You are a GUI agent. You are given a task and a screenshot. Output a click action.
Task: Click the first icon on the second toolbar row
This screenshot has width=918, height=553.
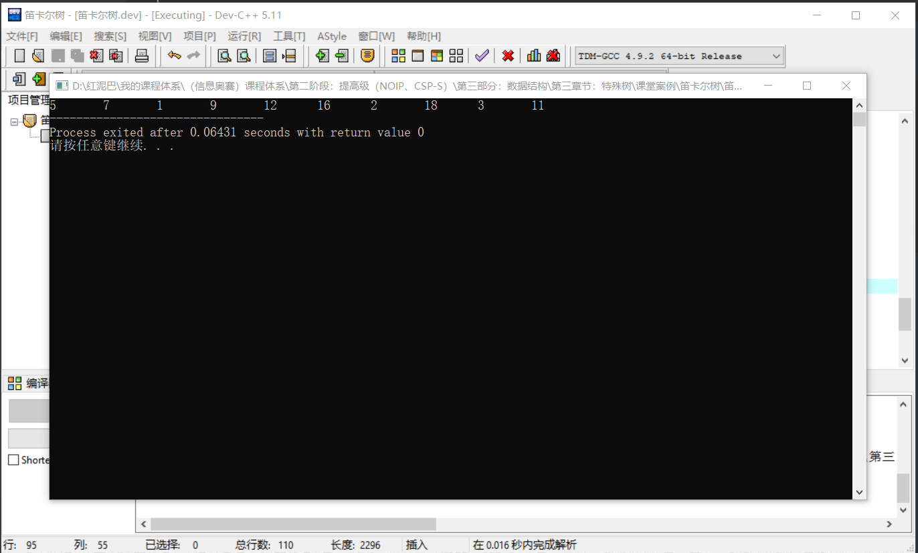[19, 79]
